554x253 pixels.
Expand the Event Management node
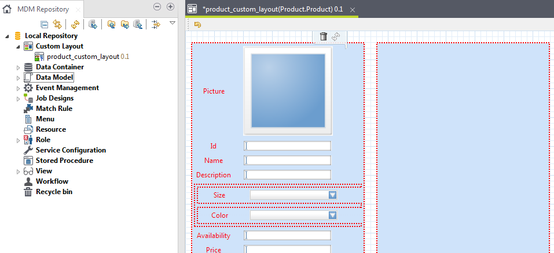point(18,88)
